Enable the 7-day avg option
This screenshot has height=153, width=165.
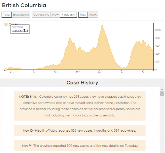[x=68, y=15]
